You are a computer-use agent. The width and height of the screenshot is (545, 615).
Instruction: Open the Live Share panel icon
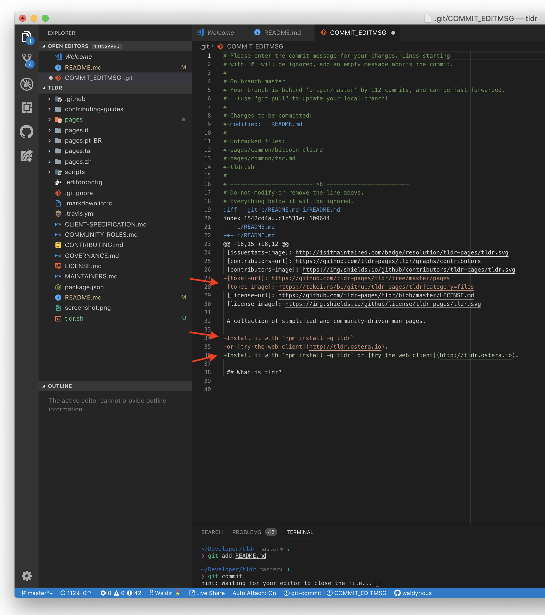[x=27, y=155]
